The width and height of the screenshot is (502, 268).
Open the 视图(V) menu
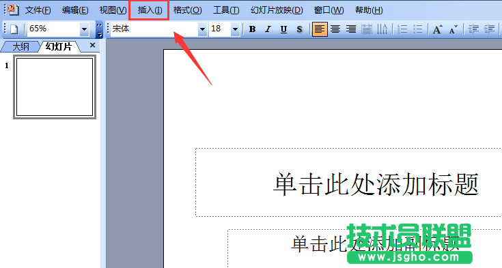click(x=113, y=10)
